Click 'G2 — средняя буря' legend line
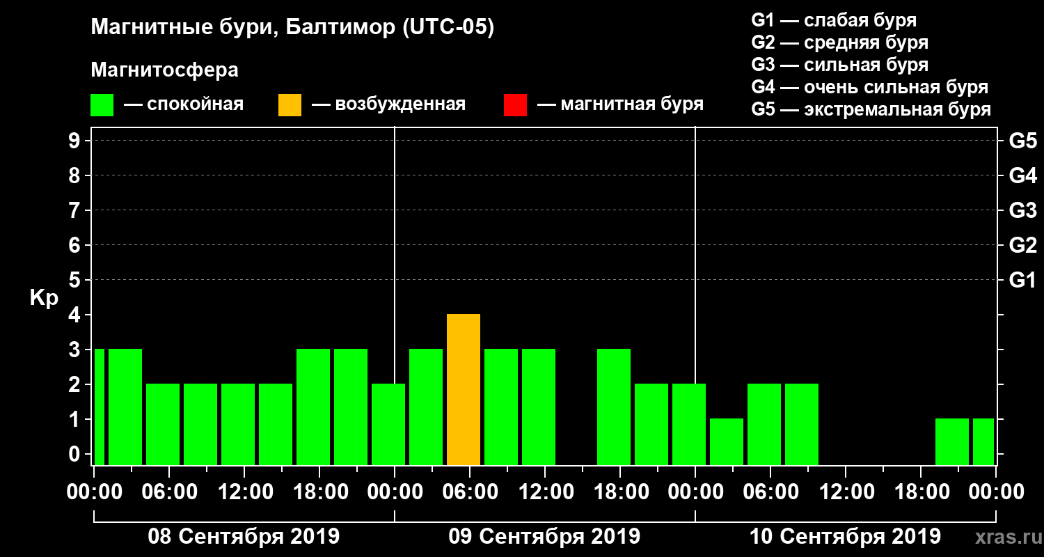 click(839, 42)
